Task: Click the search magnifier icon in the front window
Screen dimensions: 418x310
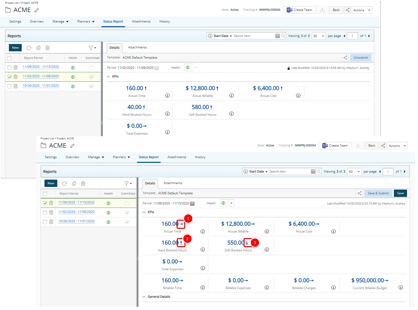Action: (x=319, y=171)
